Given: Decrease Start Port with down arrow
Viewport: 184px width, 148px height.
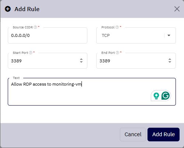Looking at the screenshot, I should (x=81, y=62).
